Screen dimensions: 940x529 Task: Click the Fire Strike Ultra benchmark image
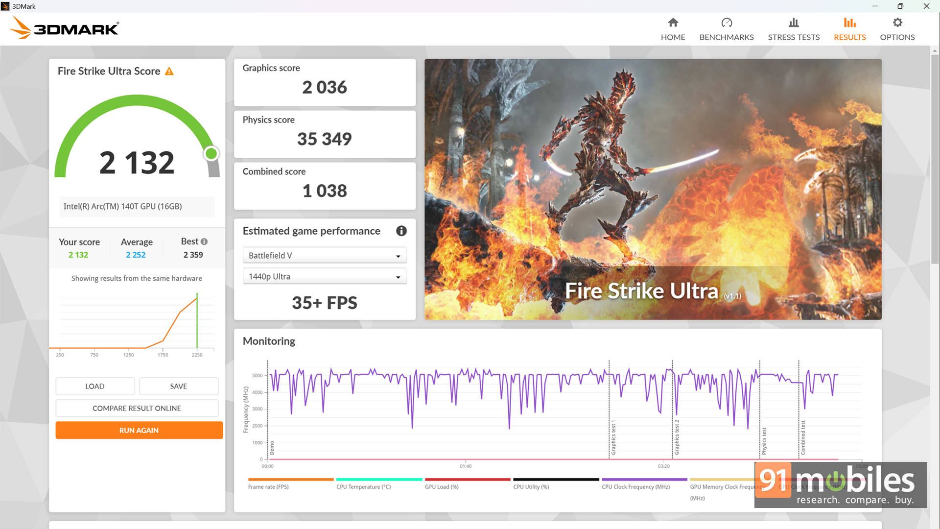(653, 190)
